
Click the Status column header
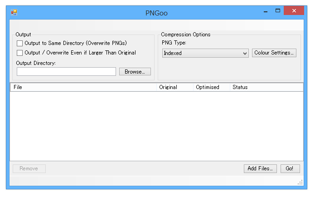pyautogui.click(x=267, y=87)
